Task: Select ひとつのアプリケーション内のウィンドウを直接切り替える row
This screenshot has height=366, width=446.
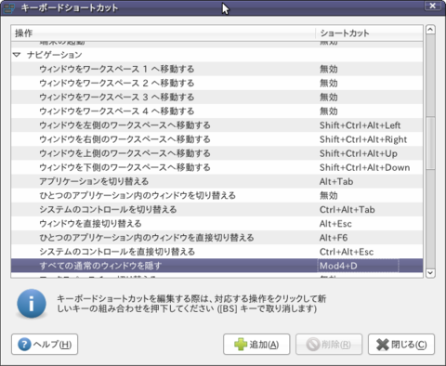Action: point(216,238)
